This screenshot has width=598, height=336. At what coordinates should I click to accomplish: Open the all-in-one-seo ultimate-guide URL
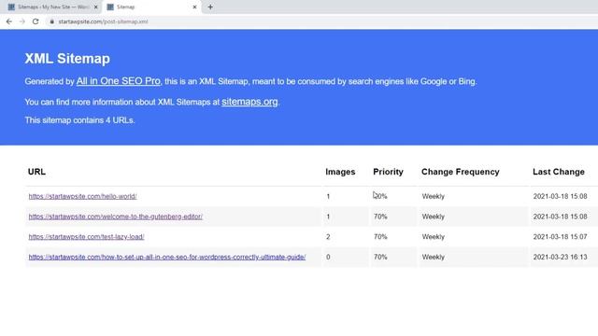pos(167,258)
